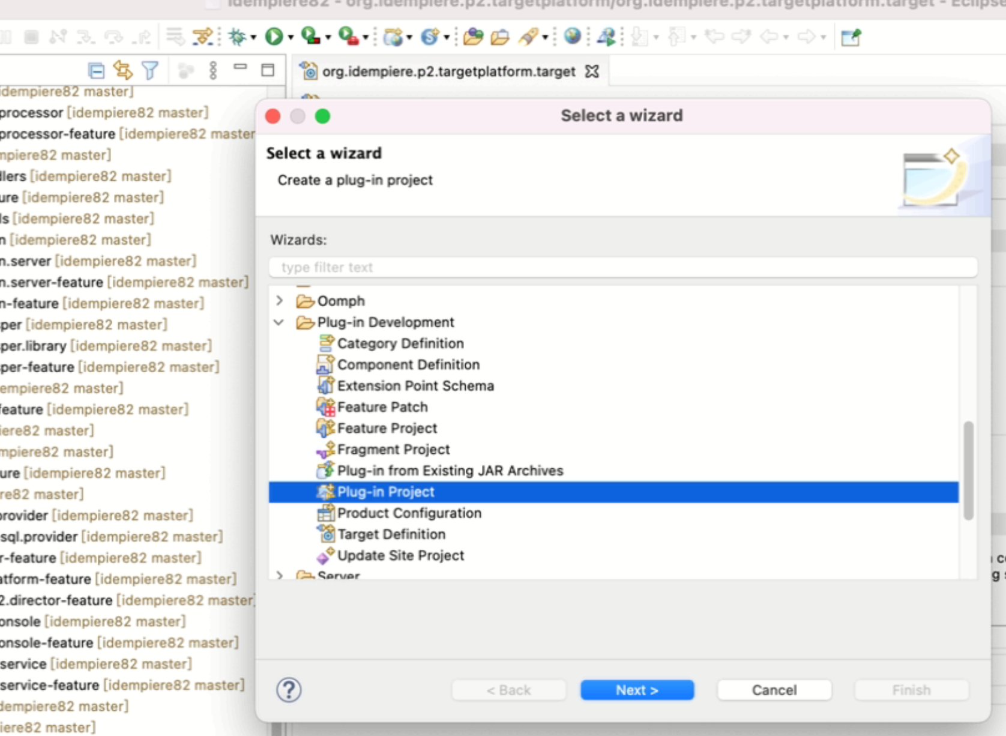
Task: Click the Run External Tools icon
Action: click(348, 37)
